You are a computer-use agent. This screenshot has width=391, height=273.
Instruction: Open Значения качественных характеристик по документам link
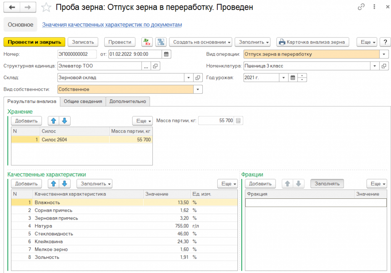[x=112, y=25]
